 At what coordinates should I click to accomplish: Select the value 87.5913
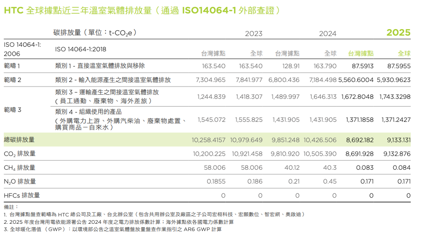tap(363, 66)
